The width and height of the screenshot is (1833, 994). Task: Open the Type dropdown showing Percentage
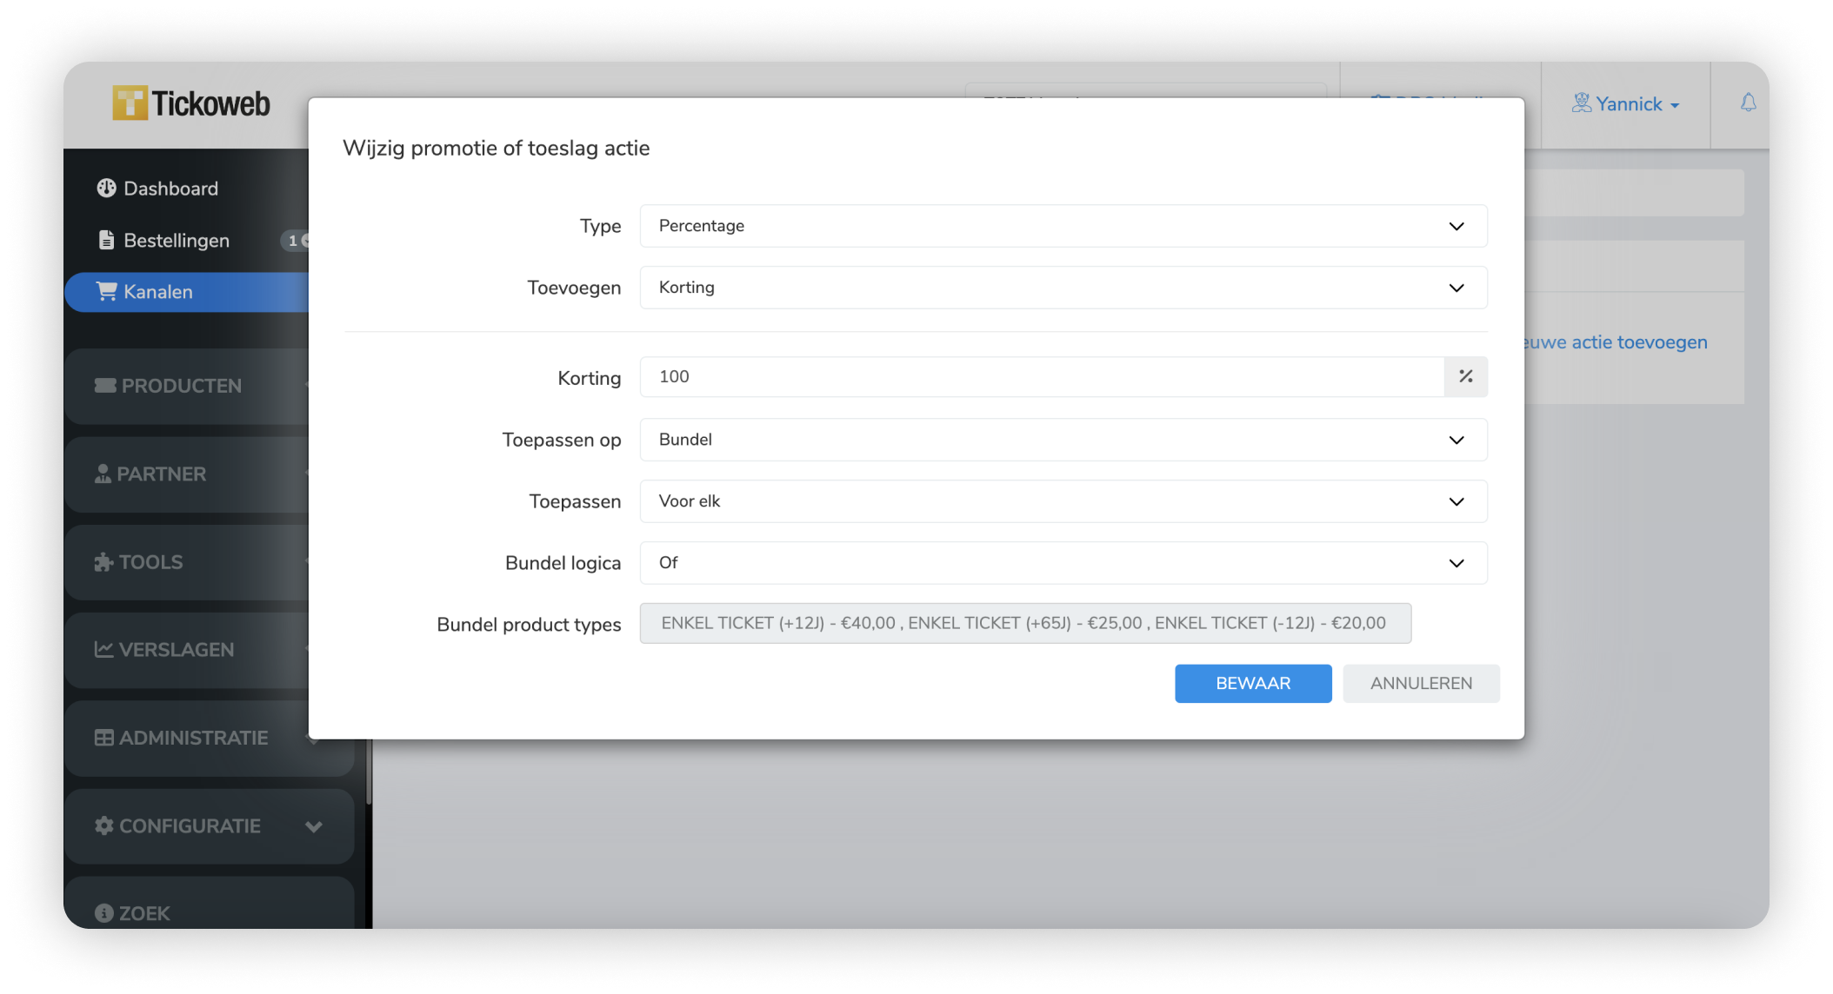pos(1063,226)
